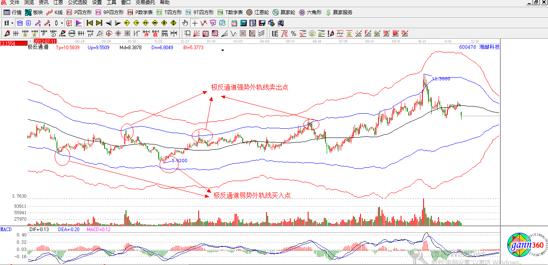Toggle the pink flag chart button
Viewport: 548px width, 265px height.
coord(79,23)
